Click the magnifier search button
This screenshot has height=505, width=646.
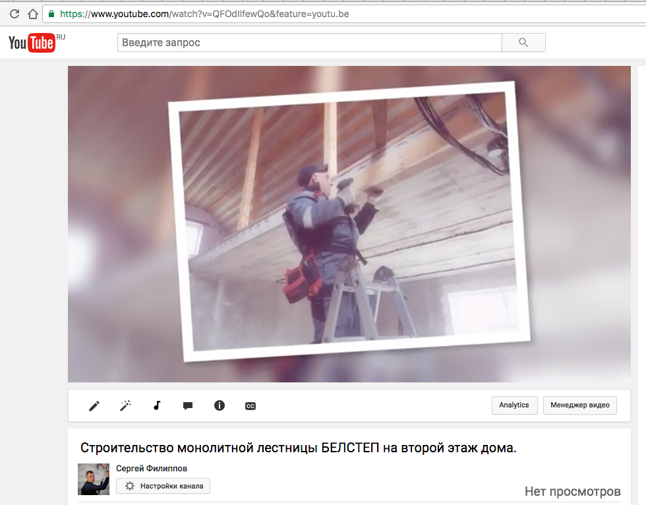(523, 43)
